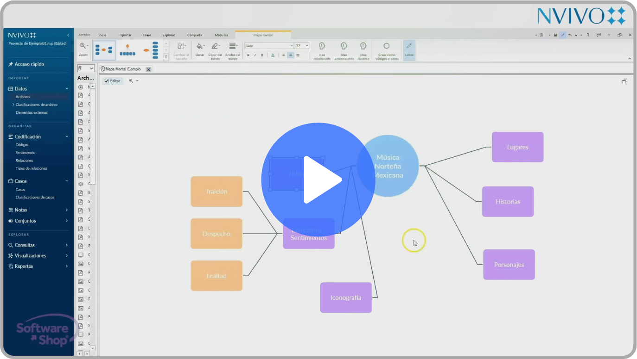This screenshot has height=359, width=637.
Task: Open the Compartir ribbon tab
Action: 195,35
